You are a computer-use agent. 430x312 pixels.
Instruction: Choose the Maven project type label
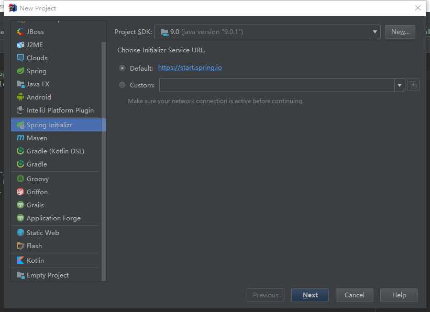[37, 138]
